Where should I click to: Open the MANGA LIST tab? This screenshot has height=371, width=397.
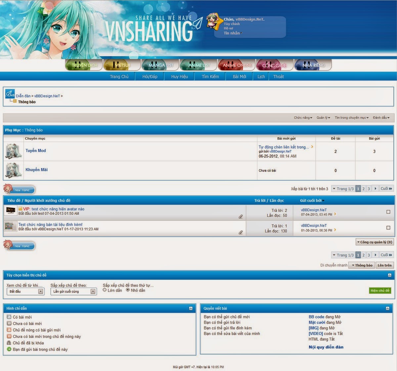tap(160, 65)
